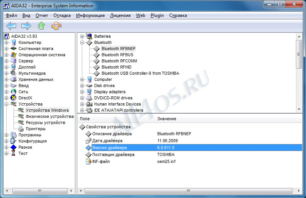Image resolution: width=306 pixels, height=198 pixels.
Task: Click the Back arrow toolbar icon
Action: pyautogui.click(x=11, y=26)
